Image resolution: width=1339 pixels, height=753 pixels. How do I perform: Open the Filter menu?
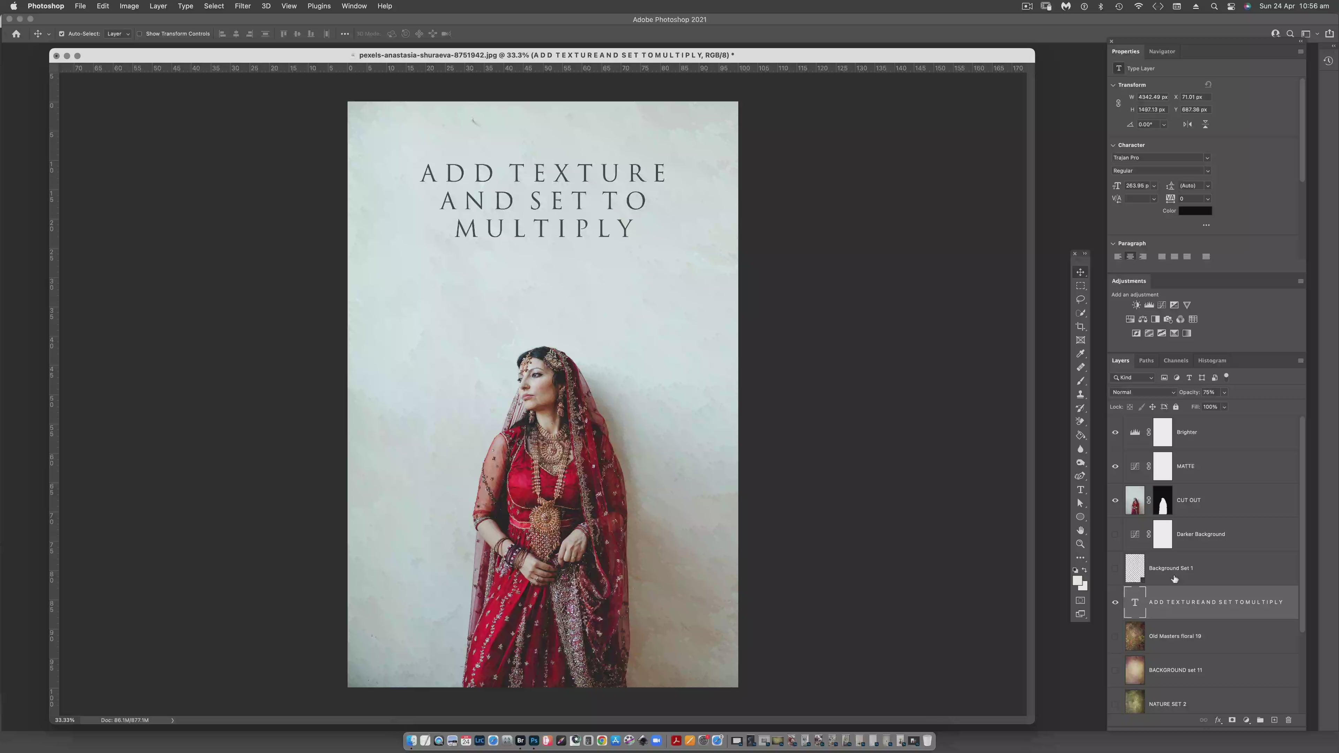(x=242, y=6)
